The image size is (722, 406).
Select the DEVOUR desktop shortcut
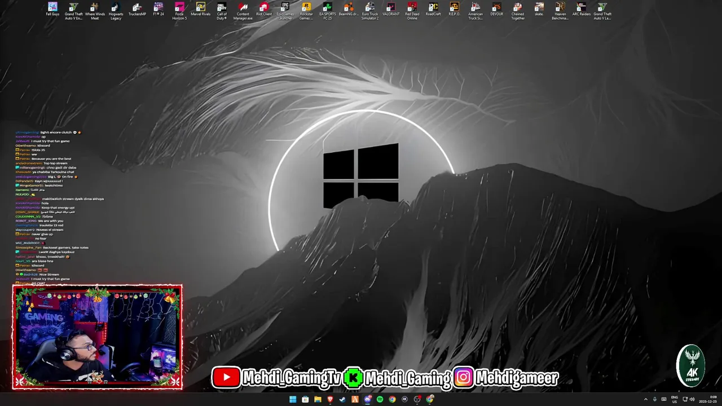tap(496, 10)
